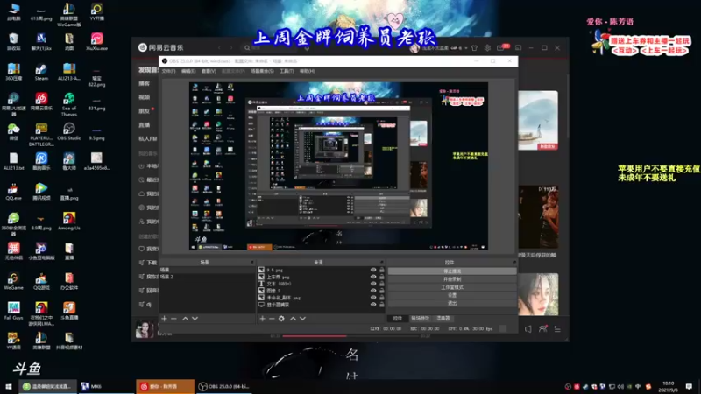Move the selected scene down in OBS

click(195, 319)
